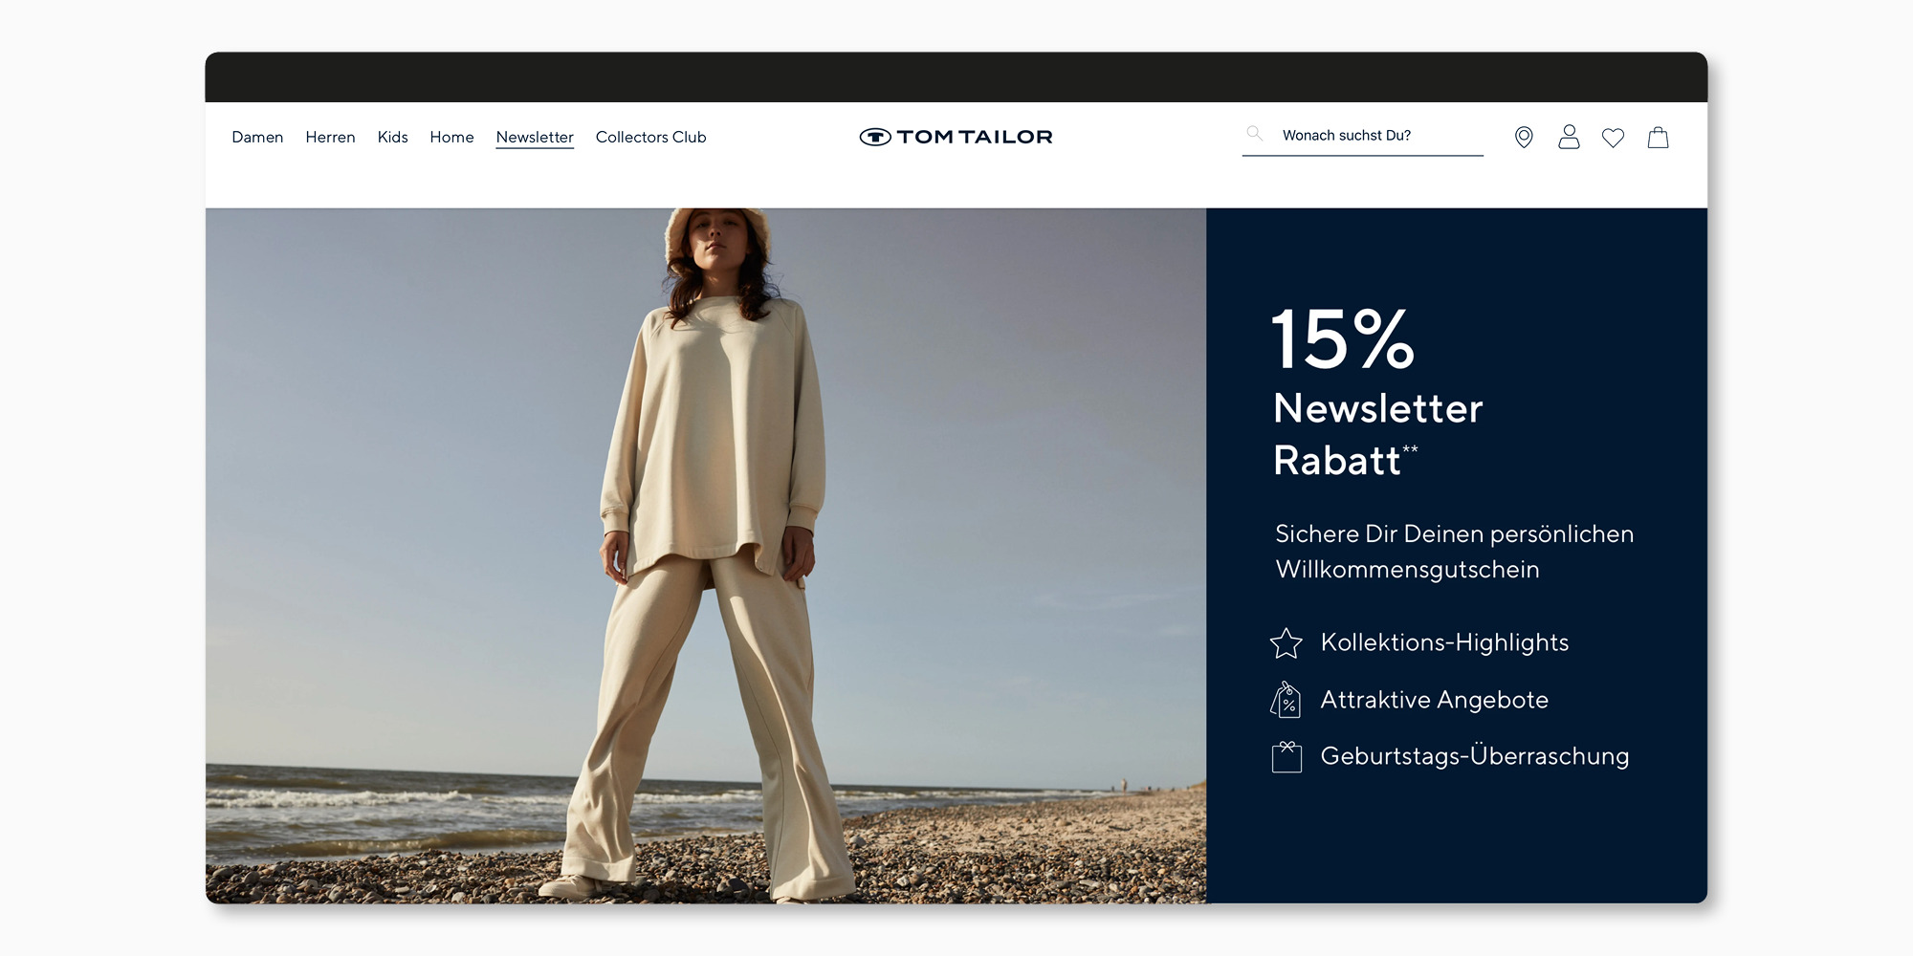Screen dimensions: 1913x956
Task: Click the search magnifier icon
Action: point(1255,134)
